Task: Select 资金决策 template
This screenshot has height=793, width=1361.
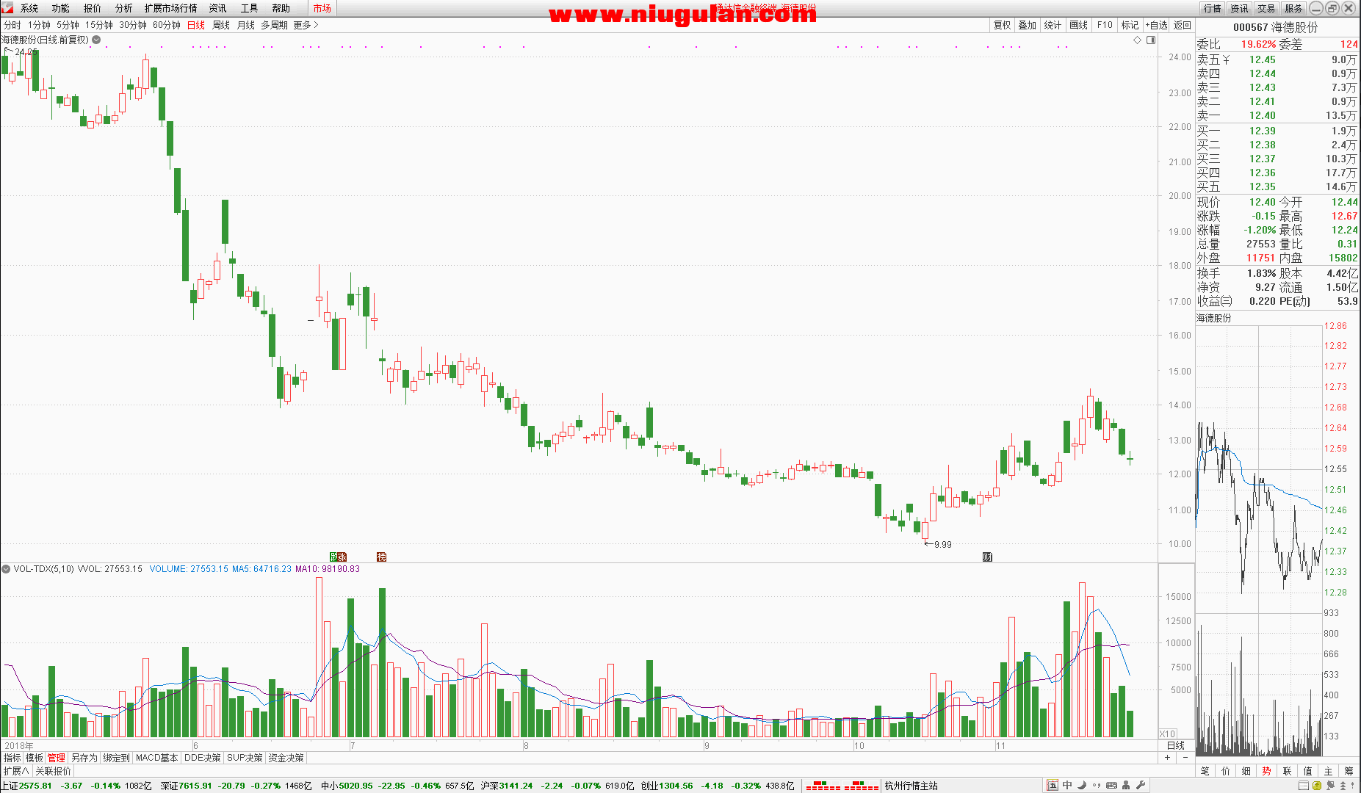Action: 286,758
